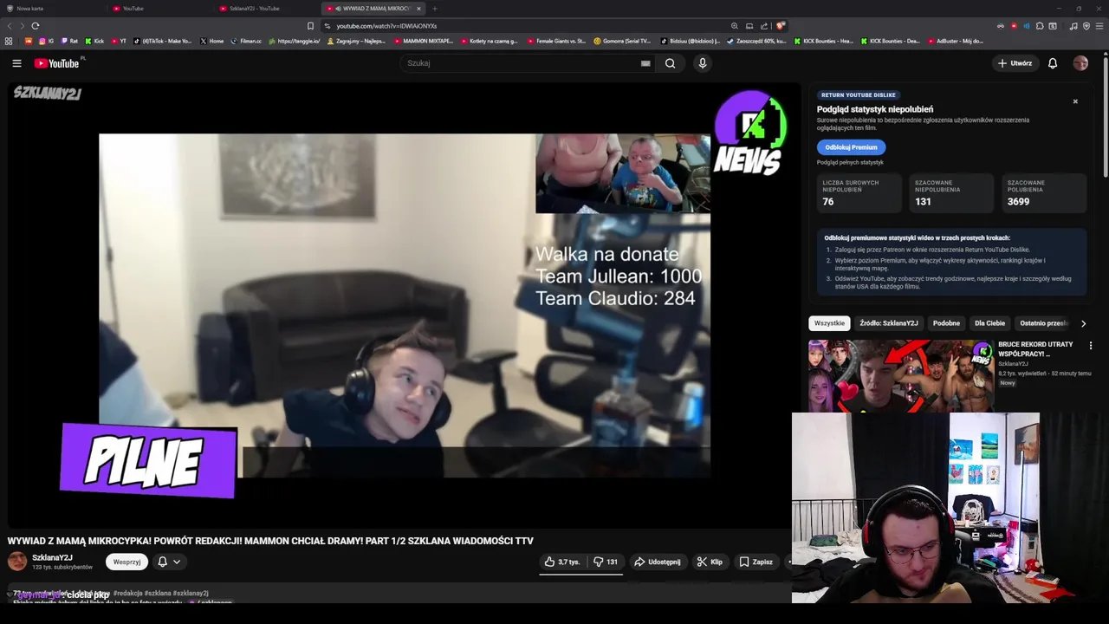The height and width of the screenshot is (624, 1109).
Task: Bookmark this page with the bookmark icon
Action: click(310, 26)
